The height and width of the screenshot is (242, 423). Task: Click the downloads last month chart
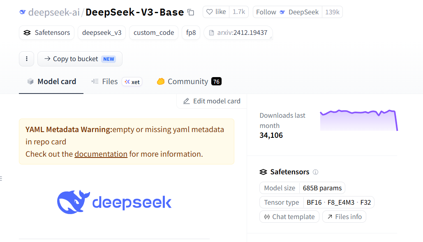tap(359, 120)
